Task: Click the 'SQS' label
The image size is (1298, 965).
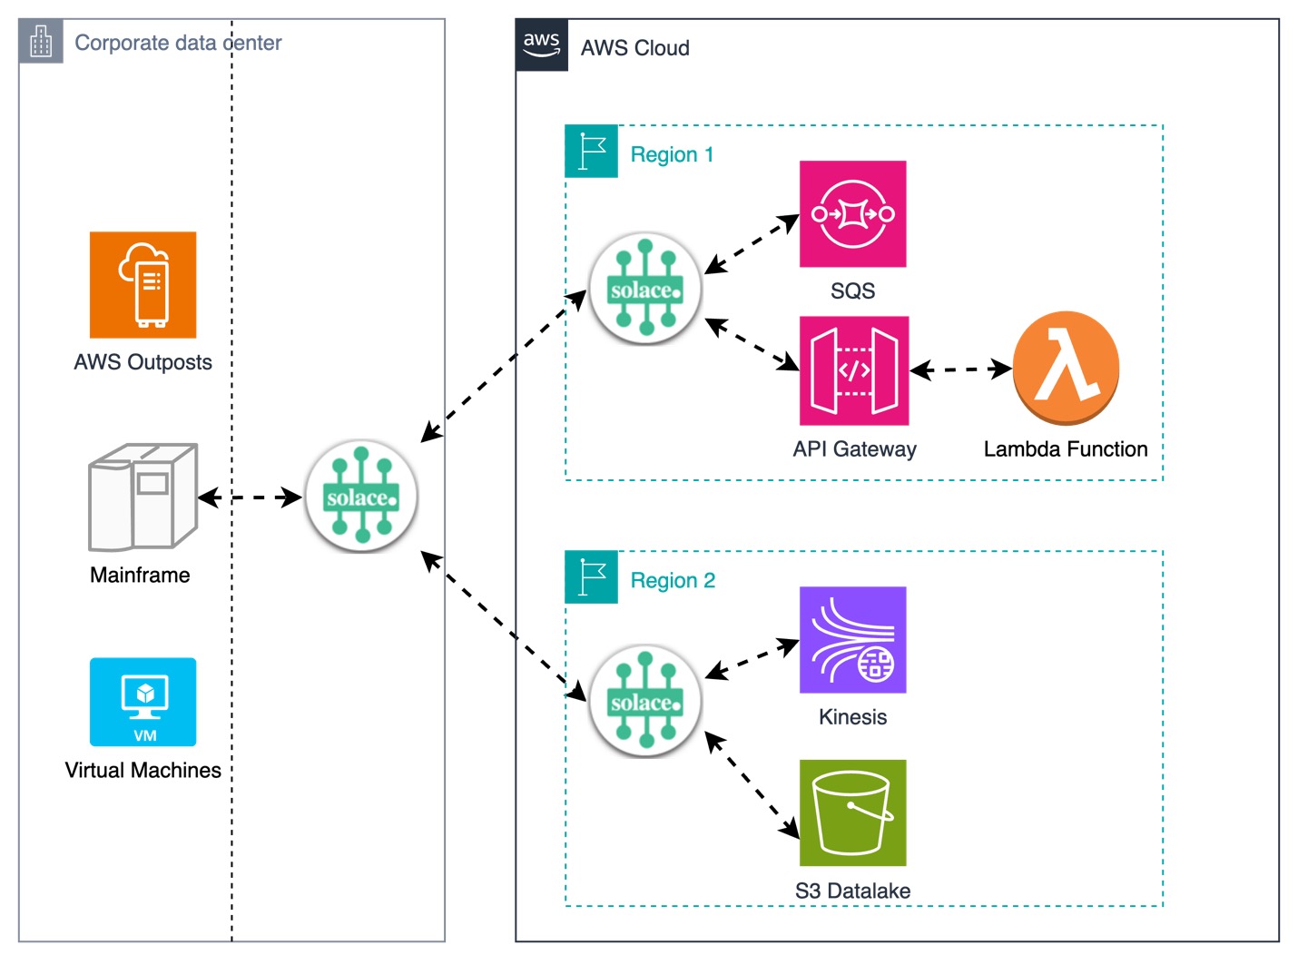Action: coord(852,290)
